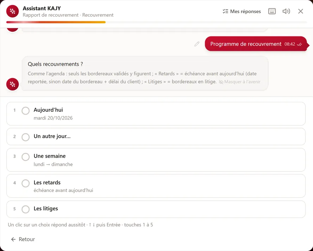Click échéance avant aujourd'hui subtitle
Viewport: 313px width, 251px height.
click(x=63, y=190)
